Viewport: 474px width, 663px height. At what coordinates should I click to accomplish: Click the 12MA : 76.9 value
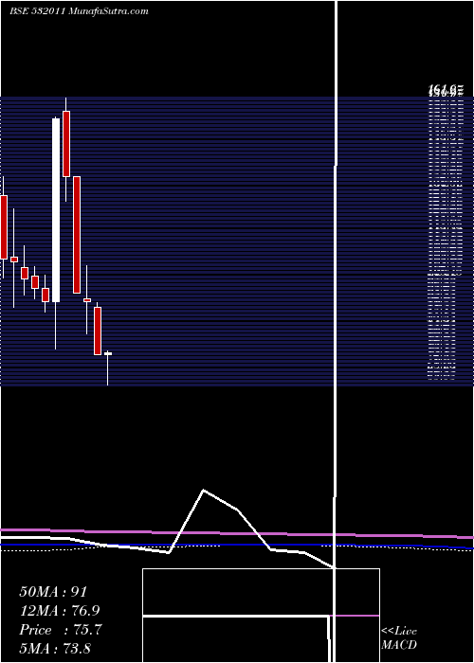tap(60, 611)
